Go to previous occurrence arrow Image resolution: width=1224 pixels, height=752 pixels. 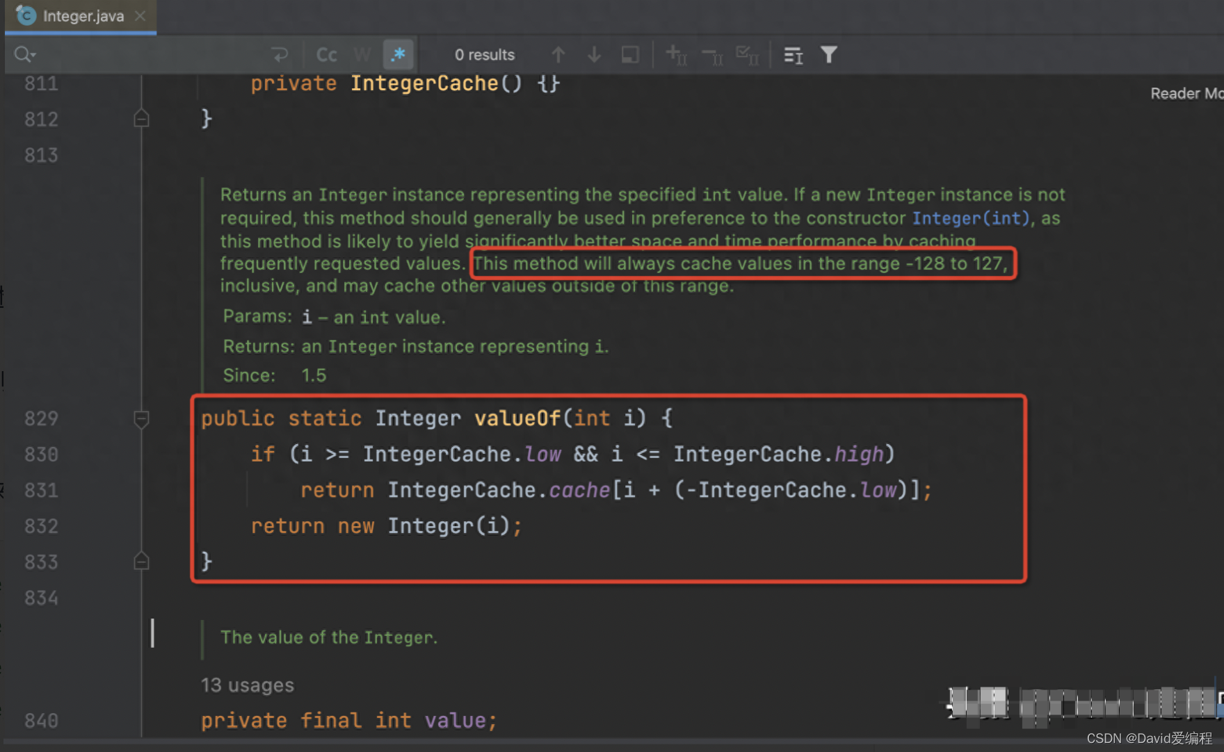pos(558,54)
